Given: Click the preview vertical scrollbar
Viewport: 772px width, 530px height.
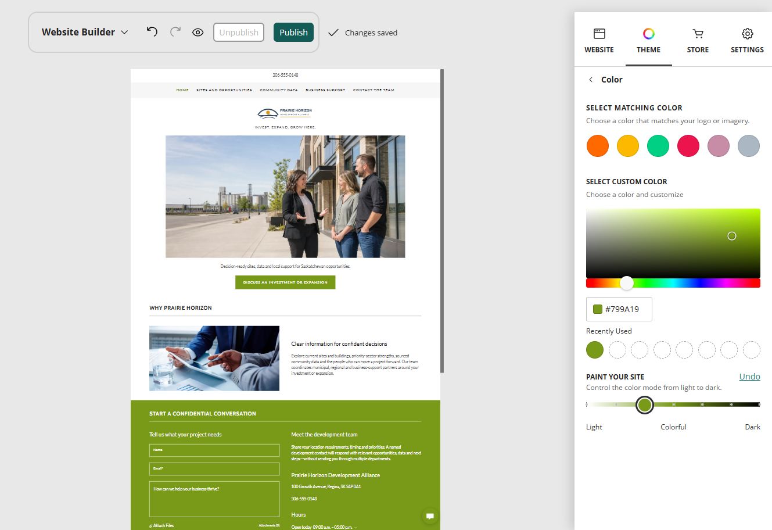Looking at the screenshot, I should pos(442,221).
